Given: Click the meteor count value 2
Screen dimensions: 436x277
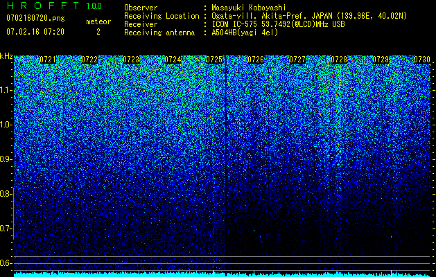Looking at the screenshot, I should [98, 32].
